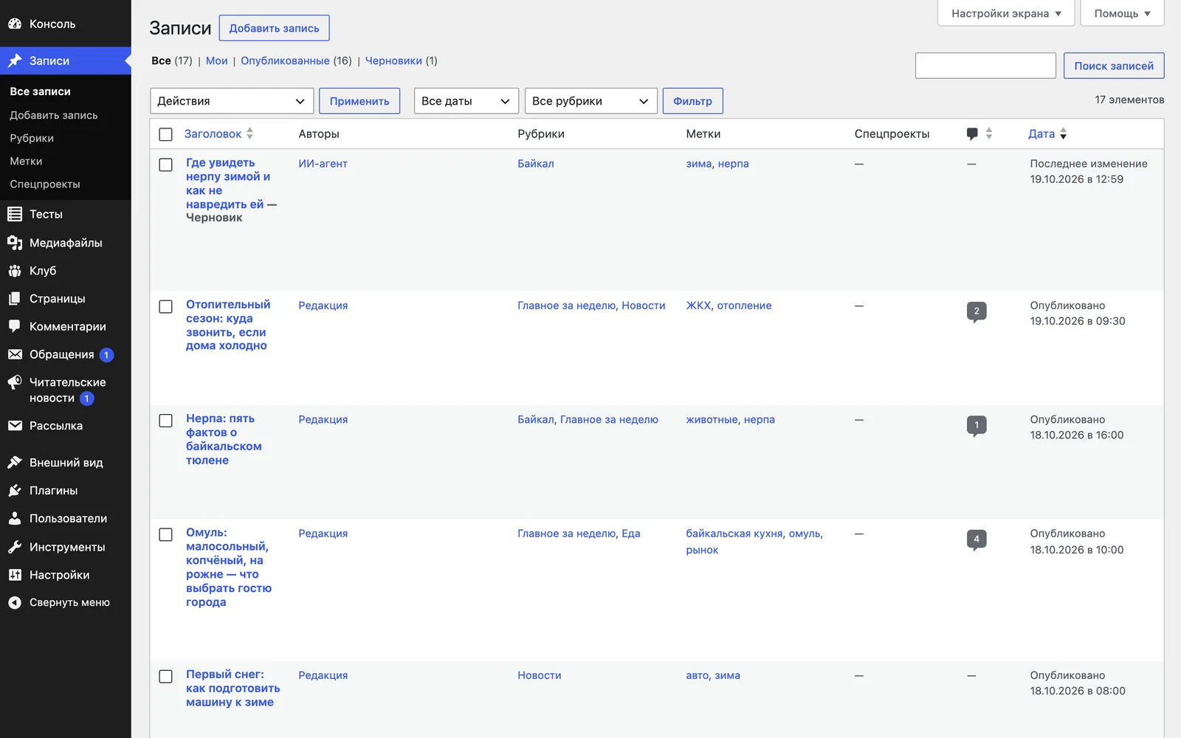This screenshot has height=738, width=1181.
Task: Select the Первый снег post checkbox
Action: coord(166,677)
